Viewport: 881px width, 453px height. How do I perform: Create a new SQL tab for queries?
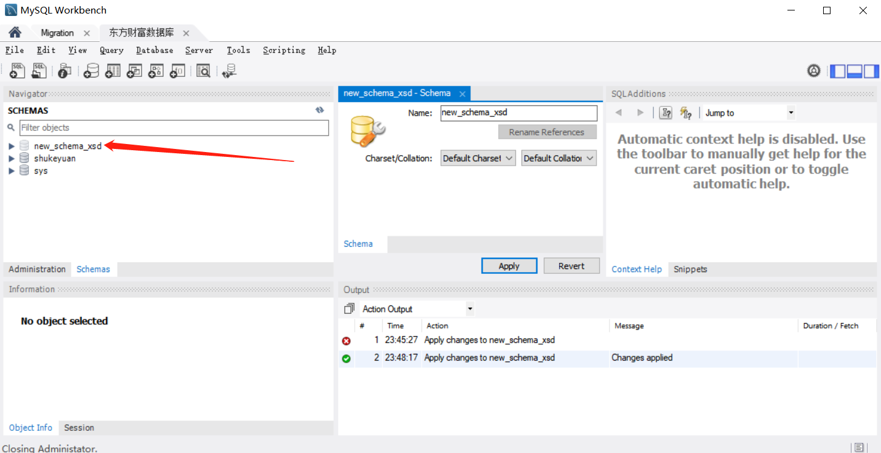coord(17,71)
